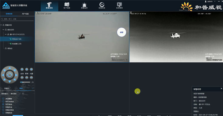The height and width of the screenshot is (116, 223).
Task: Tilt the PTZ camera up
Action: point(9,68)
